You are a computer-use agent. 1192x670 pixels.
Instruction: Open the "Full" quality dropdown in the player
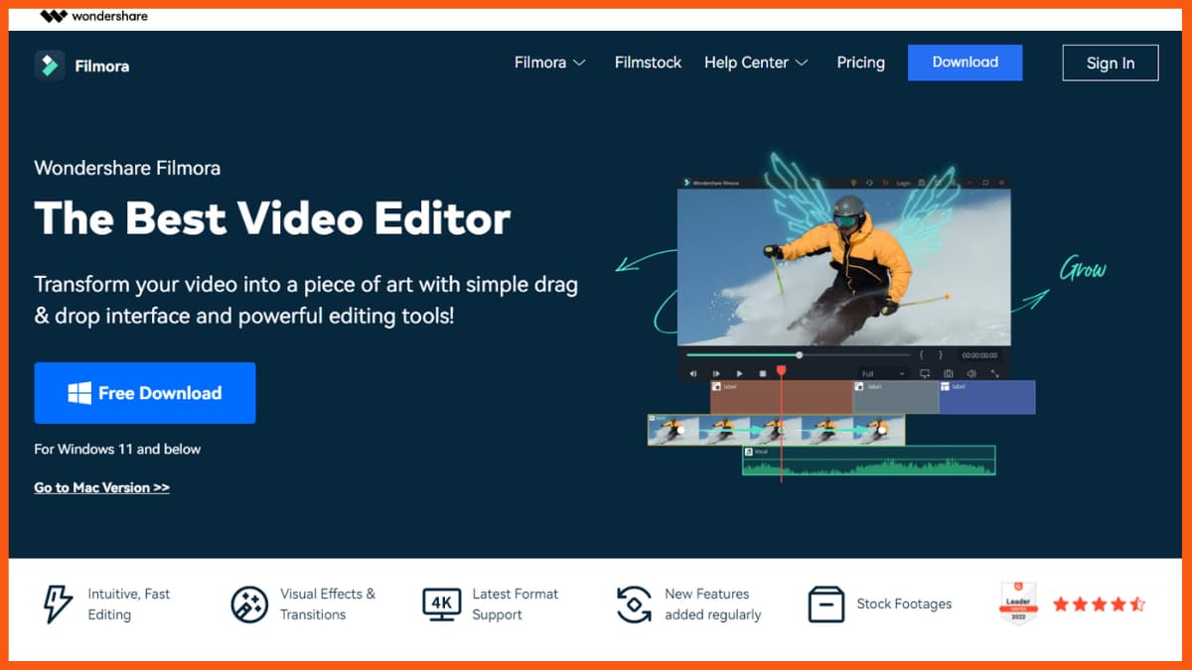click(x=882, y=372)
